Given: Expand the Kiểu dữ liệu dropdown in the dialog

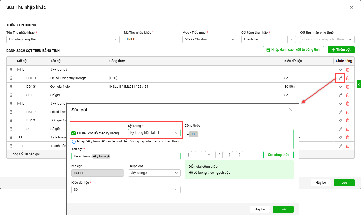Looking at the screenshot, I should [x=176, y=190].
